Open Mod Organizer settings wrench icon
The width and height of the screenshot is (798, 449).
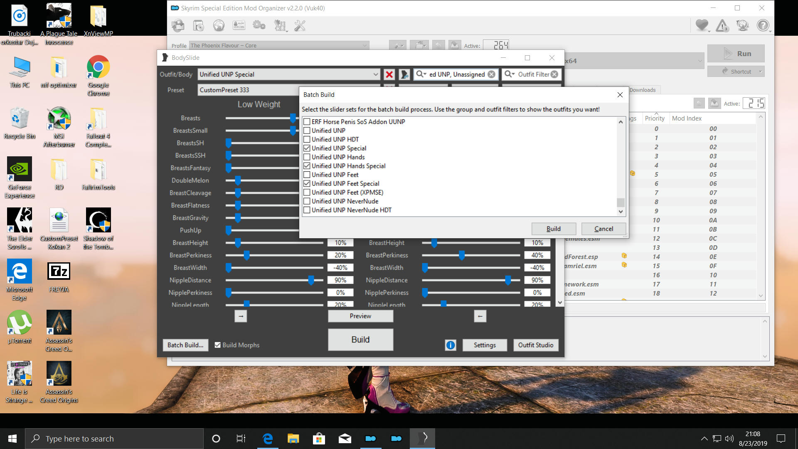(300, 26)
